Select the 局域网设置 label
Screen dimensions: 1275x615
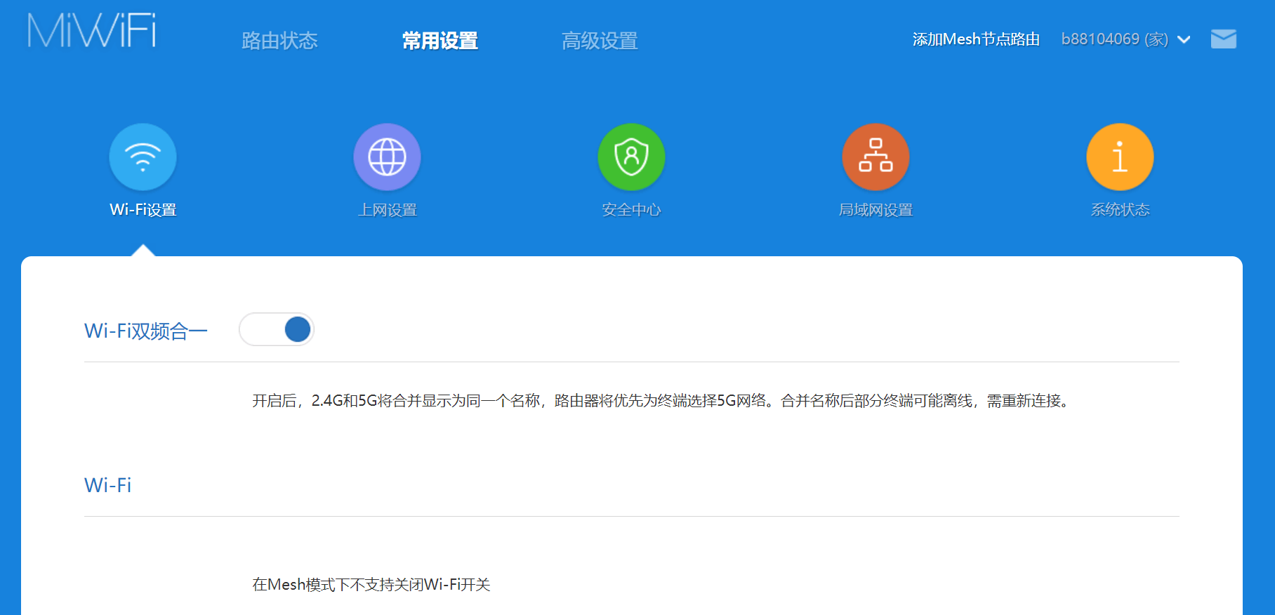[x=876, y=210]
